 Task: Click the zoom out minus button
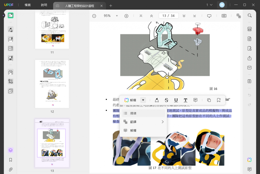pos(94,16)
